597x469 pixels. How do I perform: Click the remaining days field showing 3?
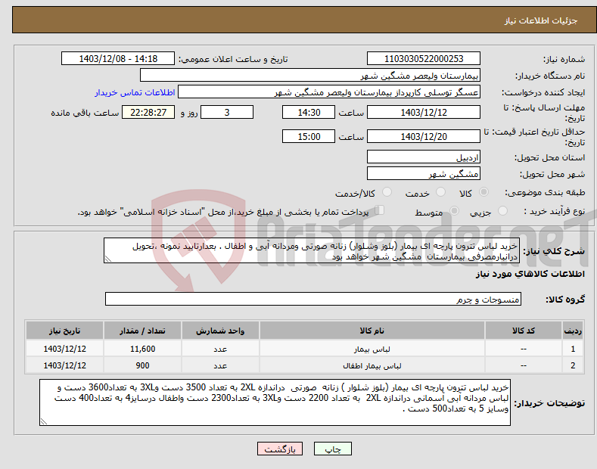(x=227, y=112)
